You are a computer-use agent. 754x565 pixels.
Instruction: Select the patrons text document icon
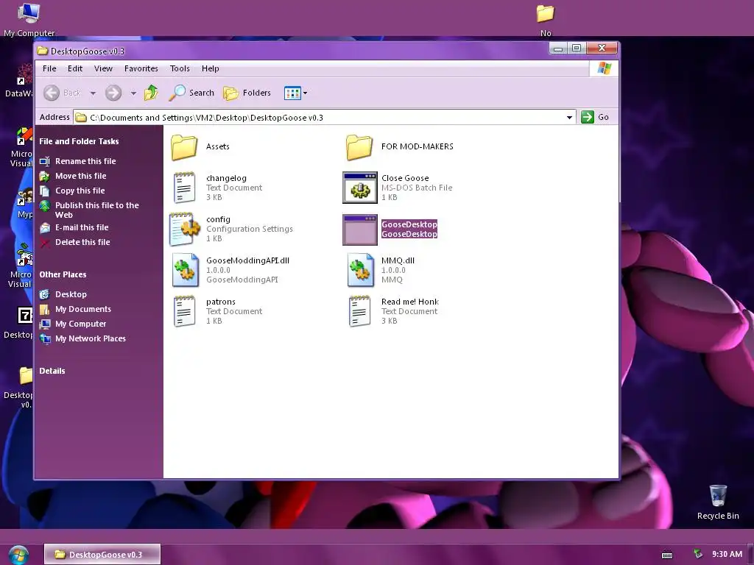coord(185,311)
